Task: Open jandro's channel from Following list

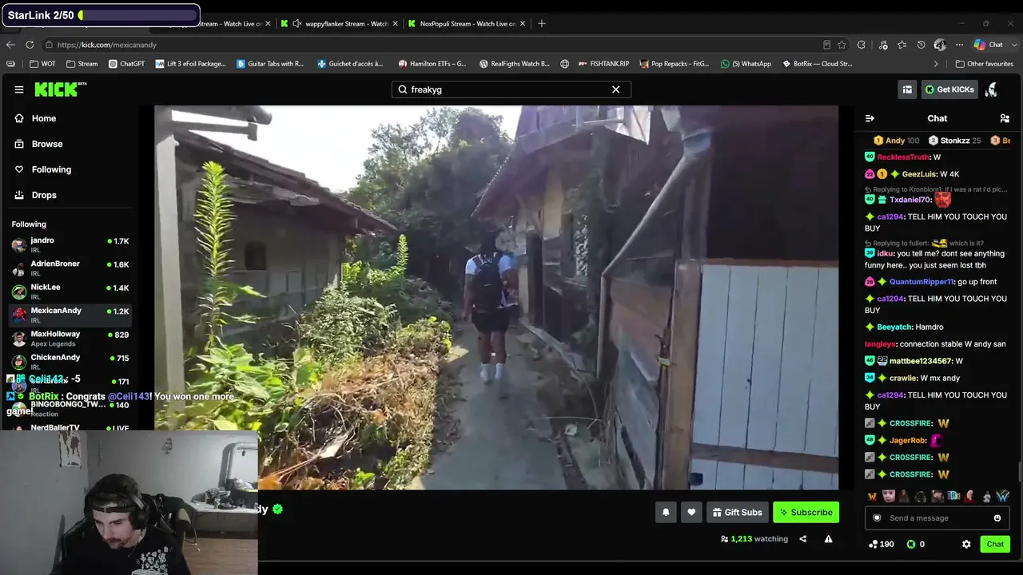Action: (x=70, y=245)
